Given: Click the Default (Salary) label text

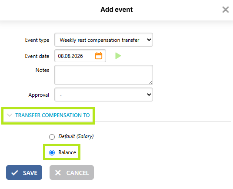Looking at the screenshot, I should point(76,136).
